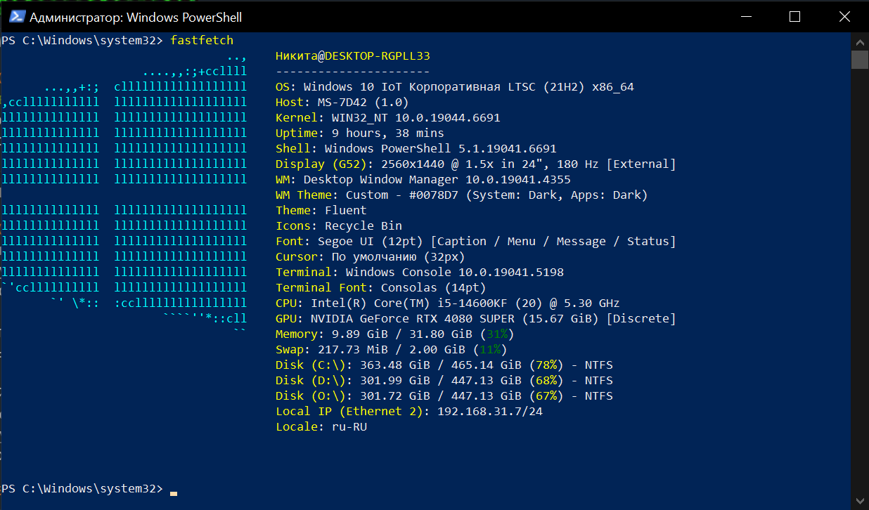Viewport: 869px width, 510px height.
Task: Click the WM value "Desktop Window Manager 10.0.19041.4355"
Action: coord(437,179)
